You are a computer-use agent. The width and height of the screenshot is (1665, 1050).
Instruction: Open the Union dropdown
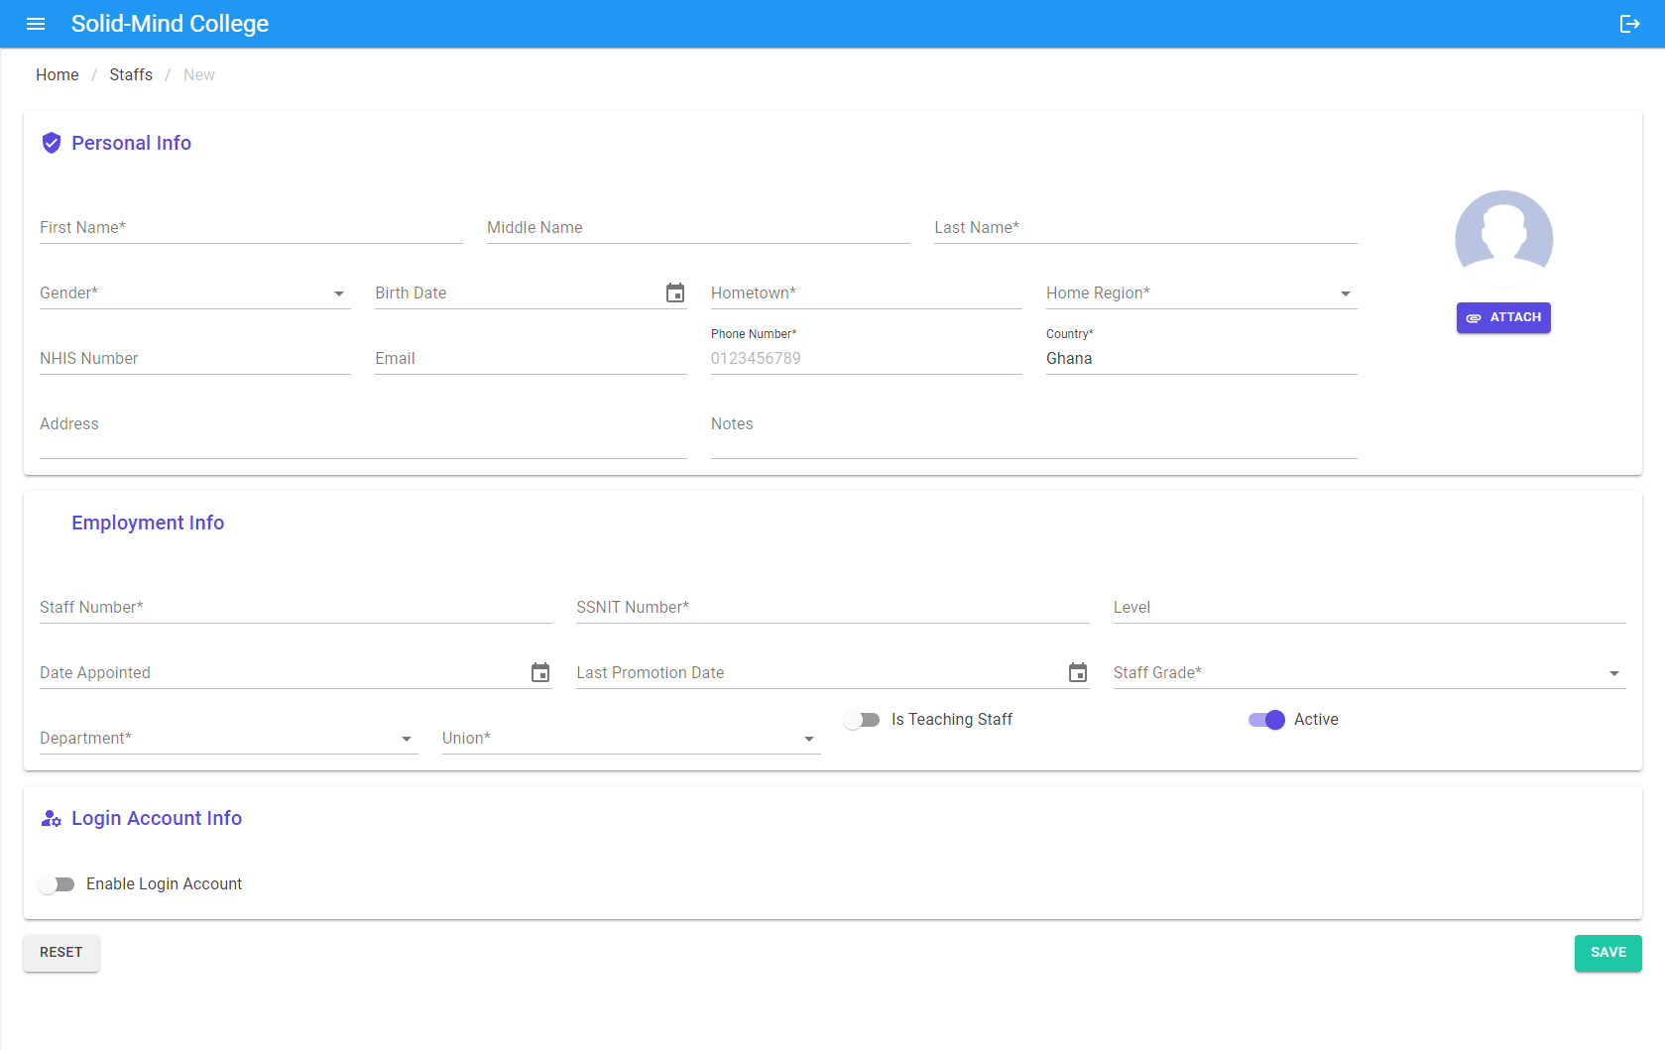(x=632, y=739)
